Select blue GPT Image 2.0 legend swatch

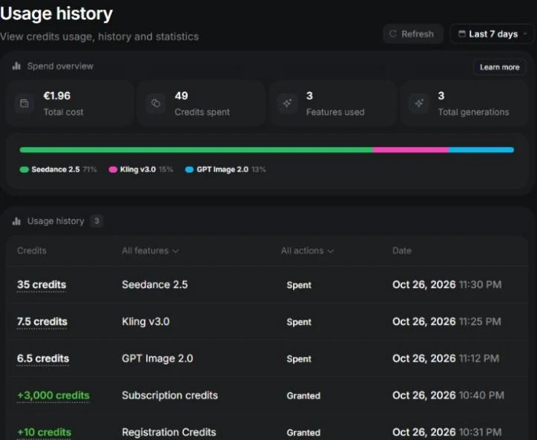point(189,170)
